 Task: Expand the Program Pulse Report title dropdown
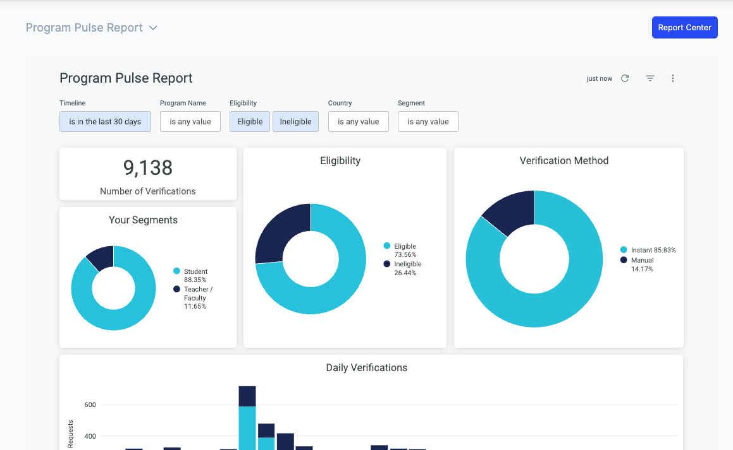coord(153,28)
